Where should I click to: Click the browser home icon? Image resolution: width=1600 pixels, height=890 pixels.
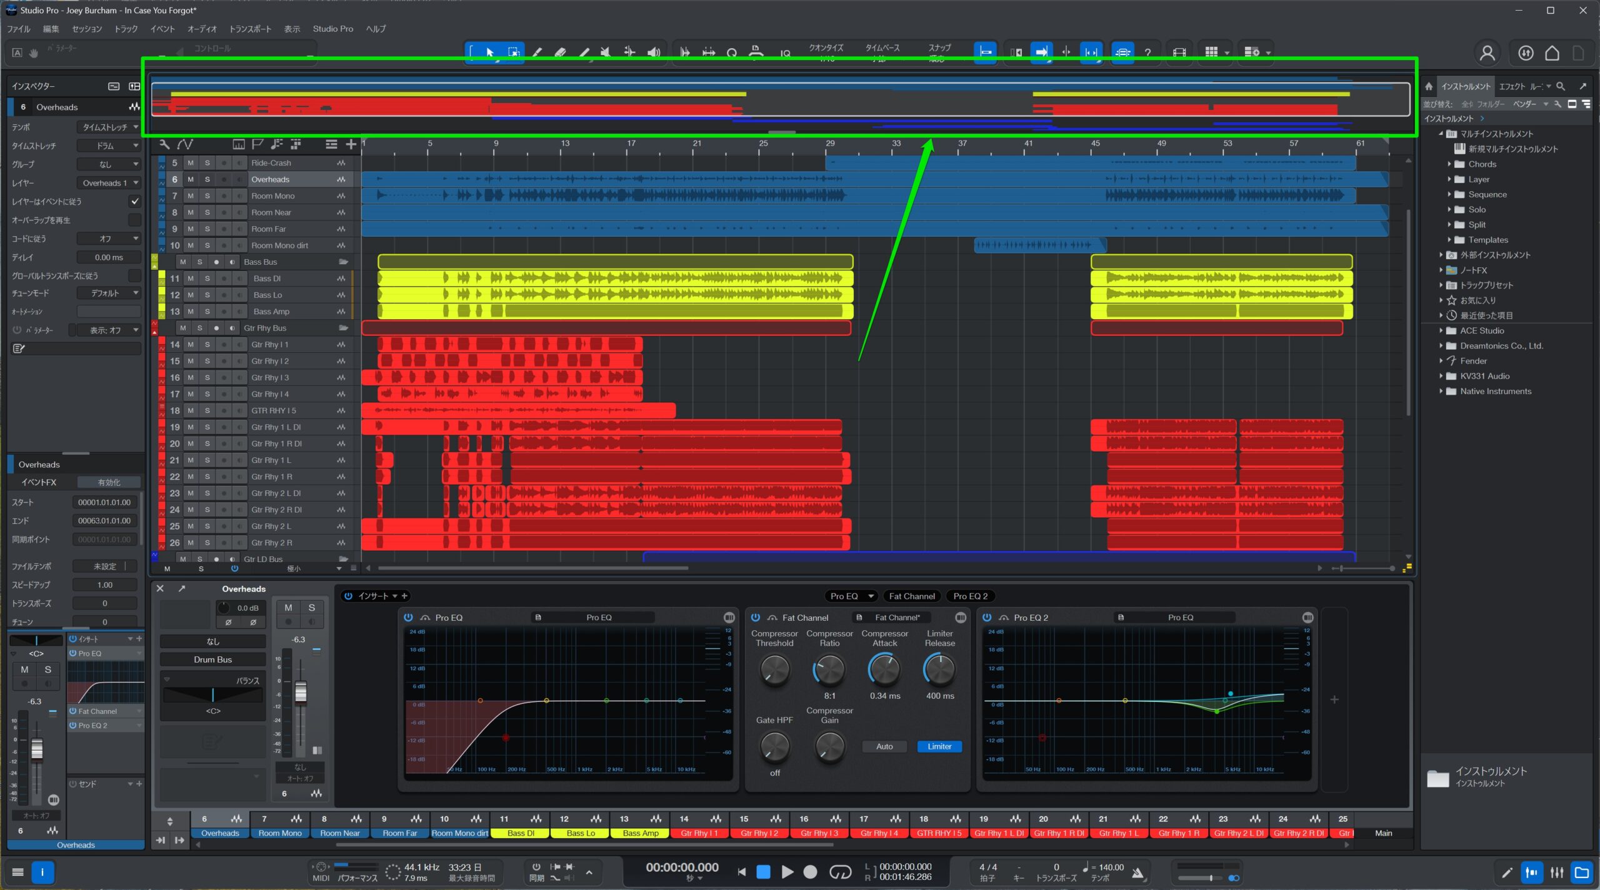(1429, 86)
